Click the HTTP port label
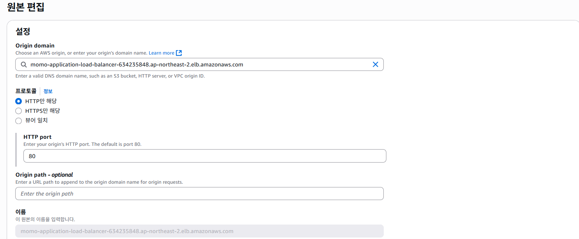Viewport: 579px width, 239px height. pyautogui.click(x=37, y=137)
